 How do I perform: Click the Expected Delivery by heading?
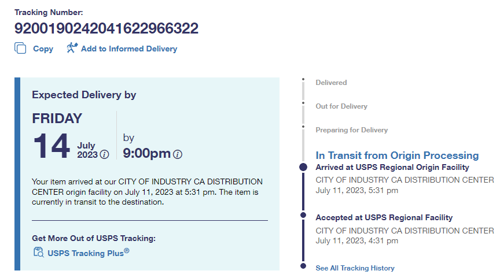pos(84,95)
